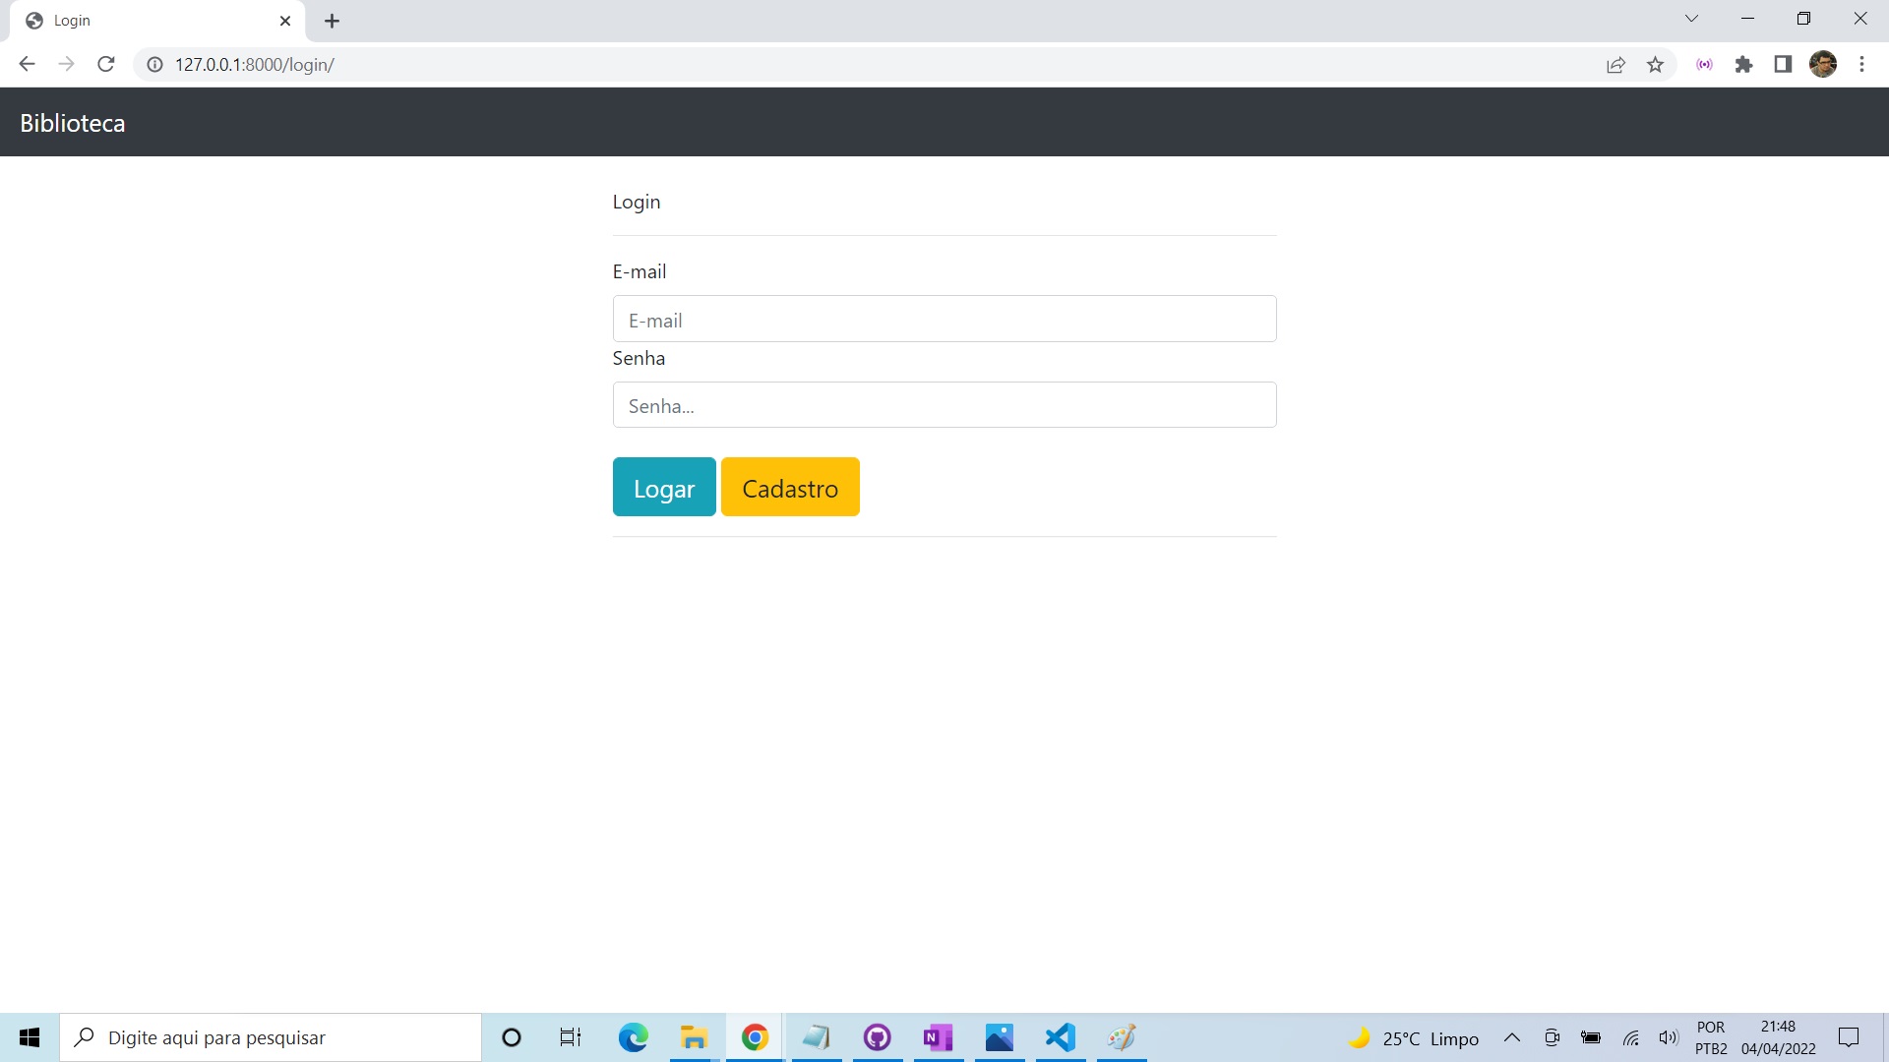
Task: Bookmark this page with the star icon
Action: click(x=1655, y=64)
